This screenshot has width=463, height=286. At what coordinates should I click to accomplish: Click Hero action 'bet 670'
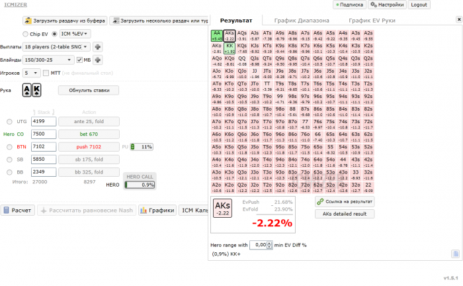point(89,134)
